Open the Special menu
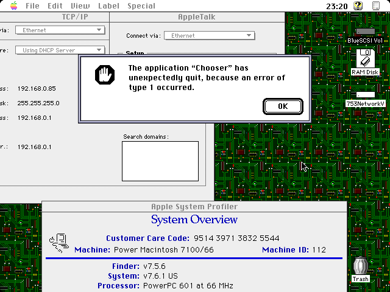 [141, 6]
